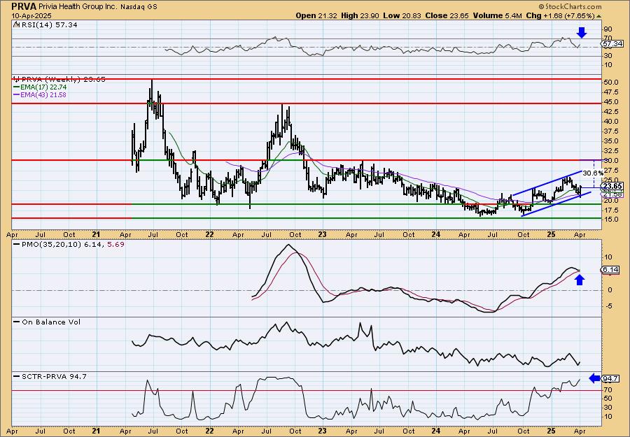Select the On Balance Vol panel label

[x=51, y=322]
